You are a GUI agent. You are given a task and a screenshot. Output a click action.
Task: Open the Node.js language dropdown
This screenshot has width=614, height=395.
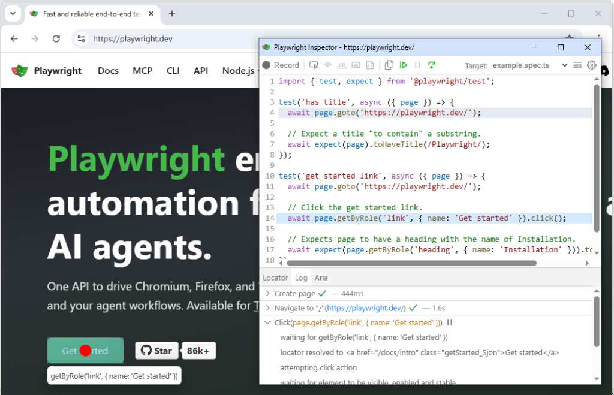click(x=240, y=71)
